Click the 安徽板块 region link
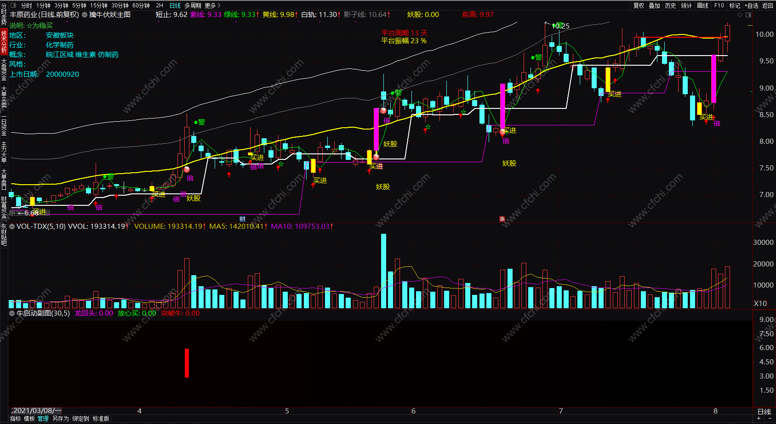The width and height of the screenshot is (776, 424). tap(60, 35)
